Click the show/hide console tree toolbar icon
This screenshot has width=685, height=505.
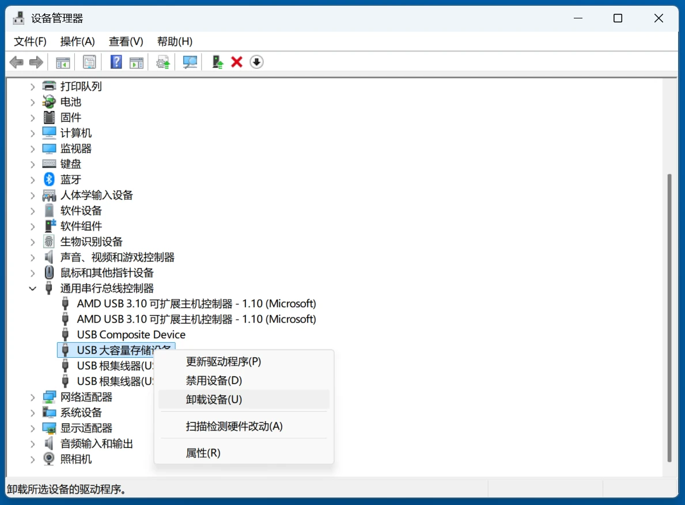62,62
